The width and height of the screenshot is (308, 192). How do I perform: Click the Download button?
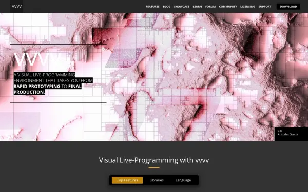(x=288, y=7)
